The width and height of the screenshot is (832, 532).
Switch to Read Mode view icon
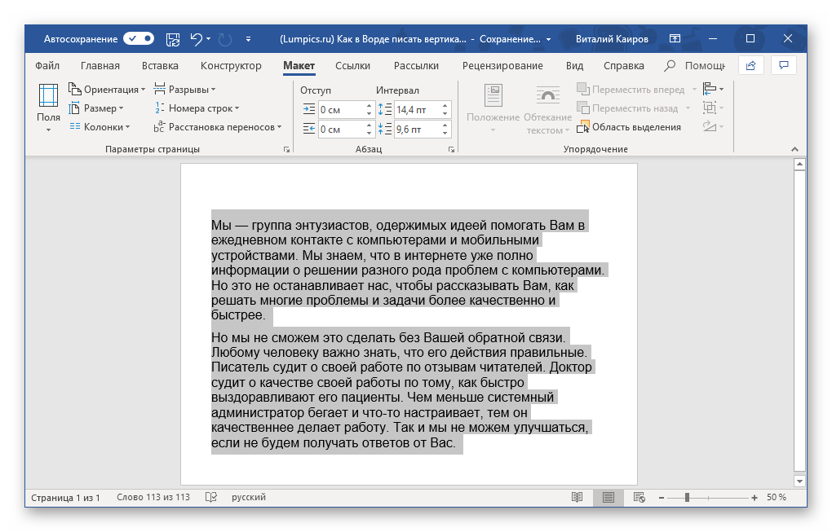578,497
